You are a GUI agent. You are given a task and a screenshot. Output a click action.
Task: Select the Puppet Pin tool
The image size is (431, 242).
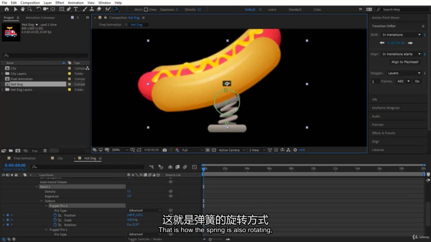[x=116, y=9]
